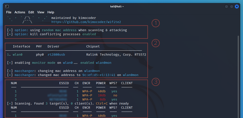Open the Help menu
The image size is (243, 118).
[x=51, y=12]
